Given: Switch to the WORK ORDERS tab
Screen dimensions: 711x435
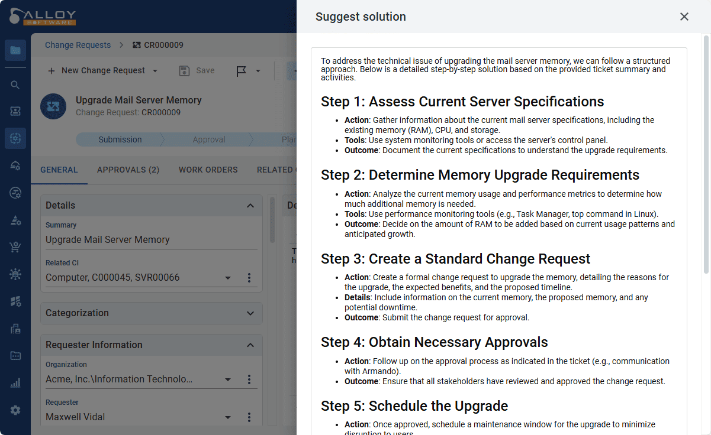Looking at the screenshot, I should pos(208,170).
